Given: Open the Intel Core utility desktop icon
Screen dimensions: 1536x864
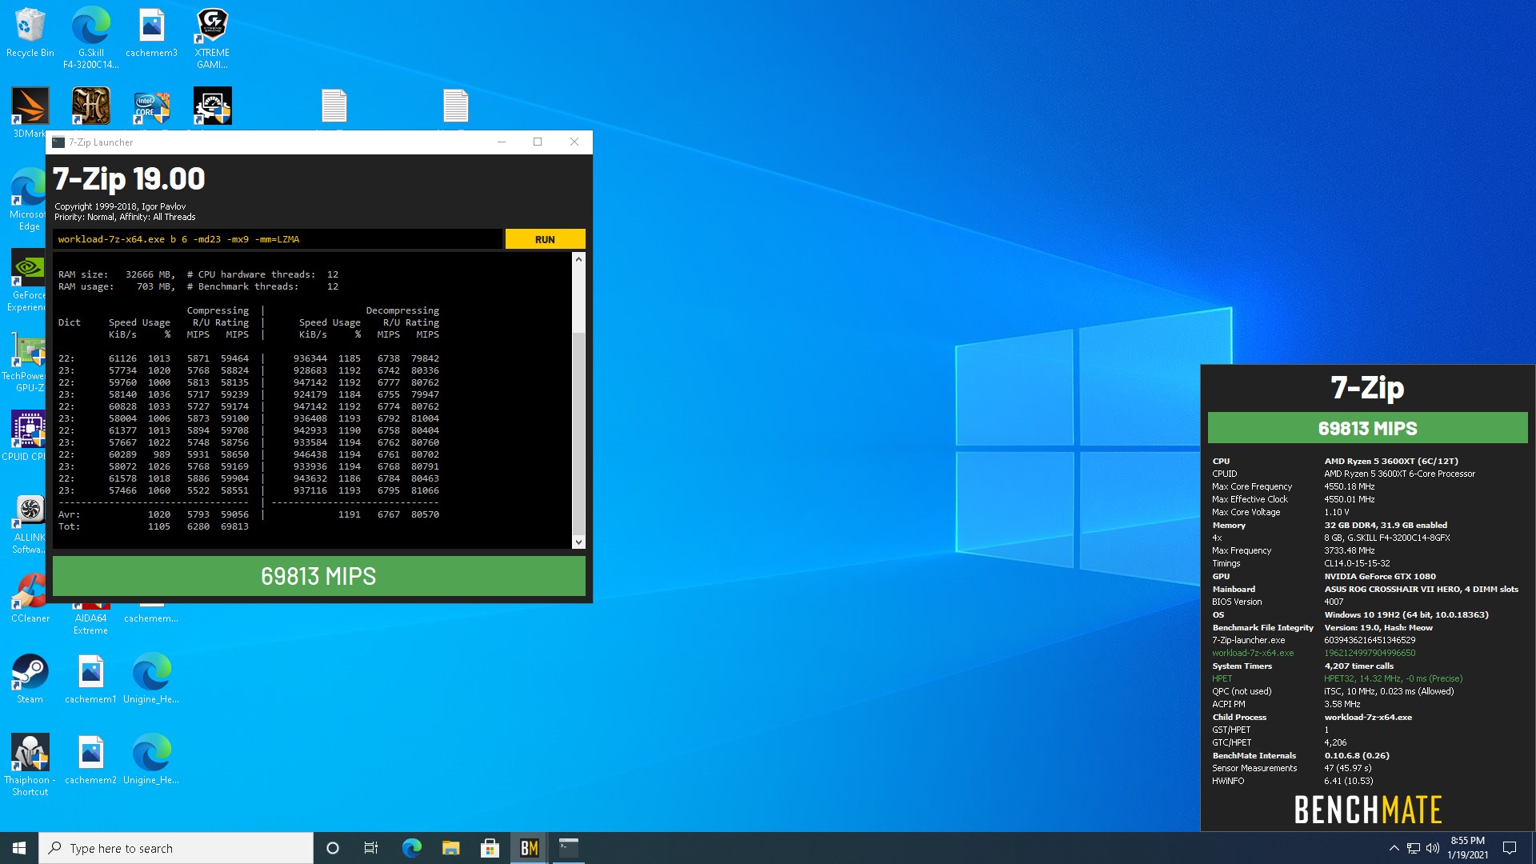Looking at the screenshot, I should [151, 107].
